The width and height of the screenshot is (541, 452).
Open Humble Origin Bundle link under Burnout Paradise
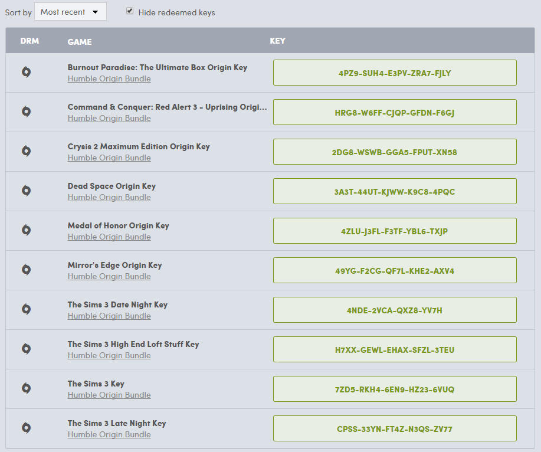tap(109, 79)
